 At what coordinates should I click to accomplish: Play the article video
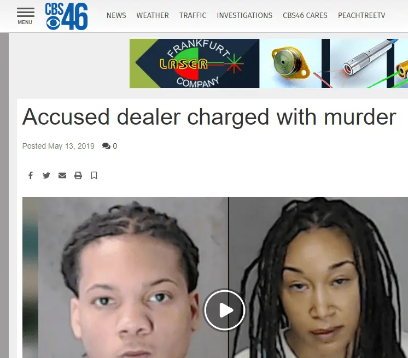(224, 310)
